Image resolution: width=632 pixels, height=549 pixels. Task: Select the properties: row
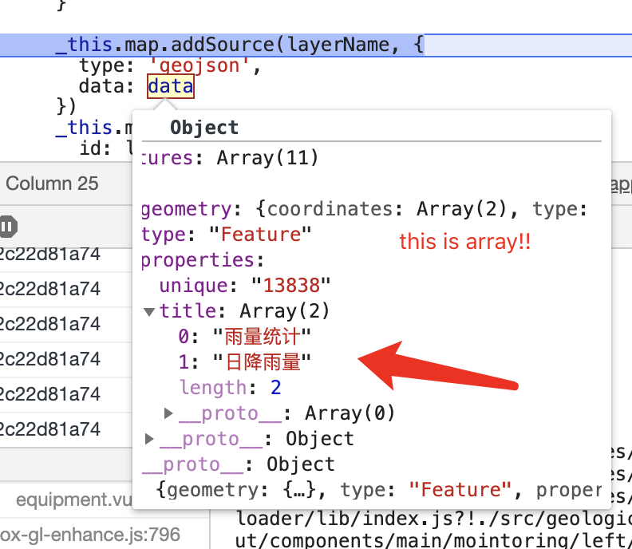coord(203,260)
